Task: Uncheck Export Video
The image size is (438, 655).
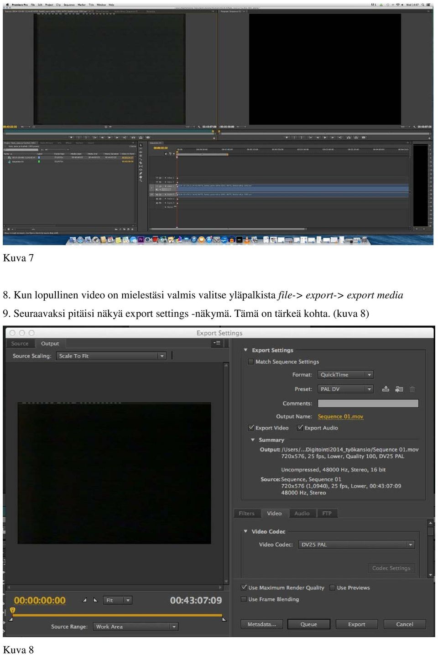Action: point(251,428)
